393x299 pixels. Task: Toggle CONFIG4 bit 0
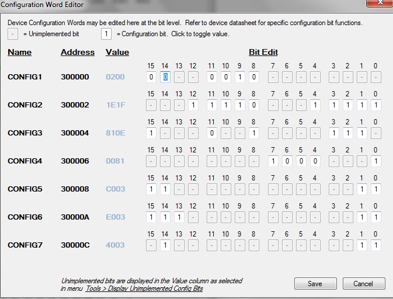click(x=375, y=161)
